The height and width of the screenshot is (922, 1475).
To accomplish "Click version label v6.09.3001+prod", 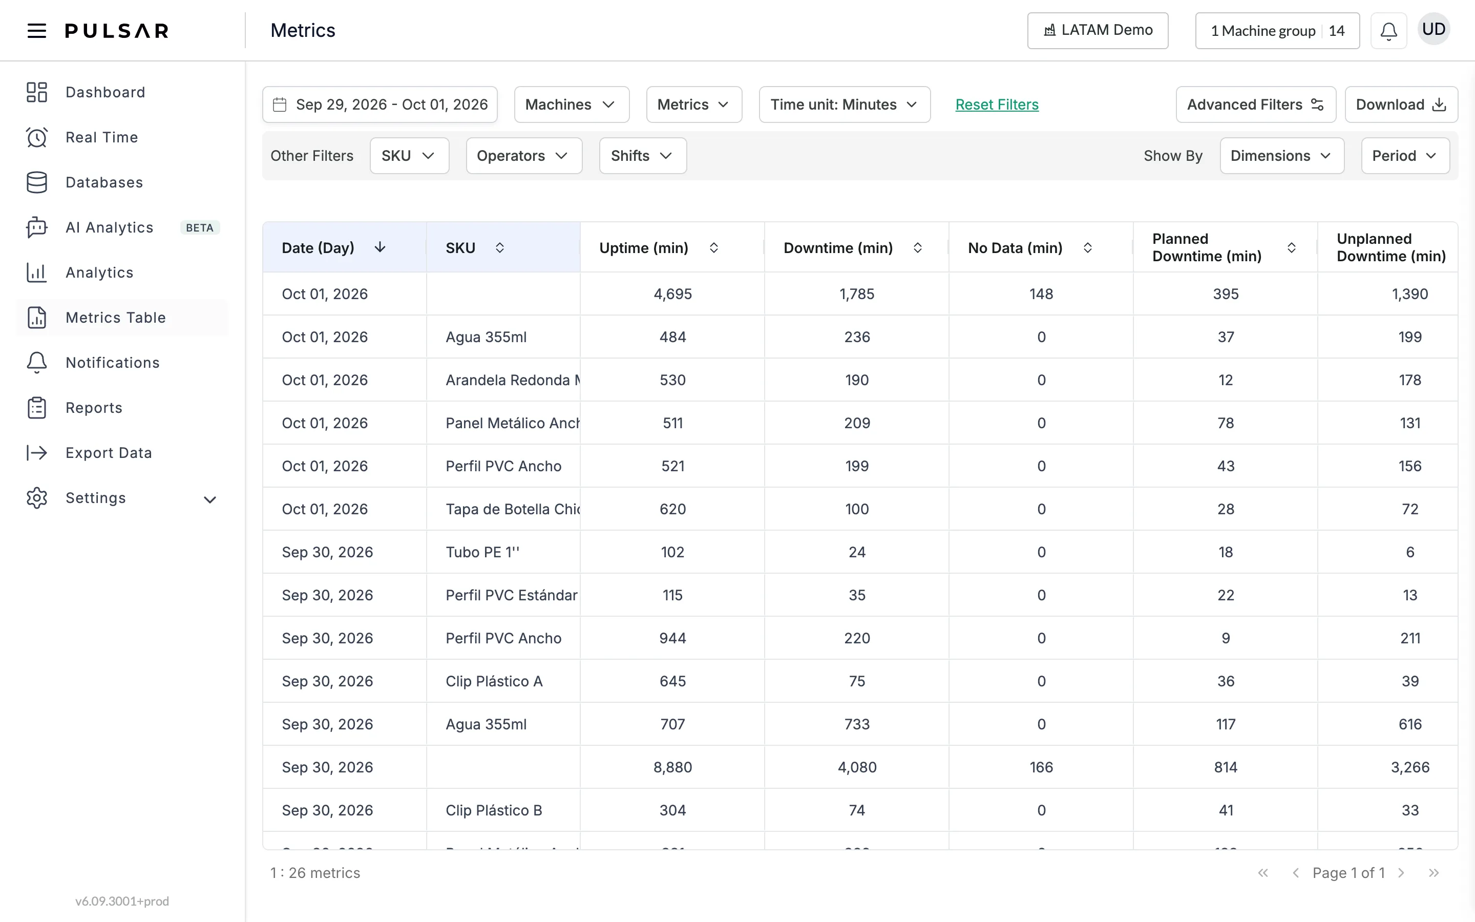I will (x=122, y=900).
